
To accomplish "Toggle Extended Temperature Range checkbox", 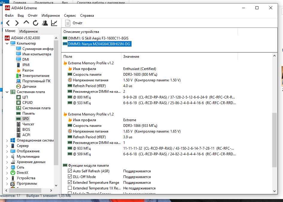I will click(x=70, y=182).
